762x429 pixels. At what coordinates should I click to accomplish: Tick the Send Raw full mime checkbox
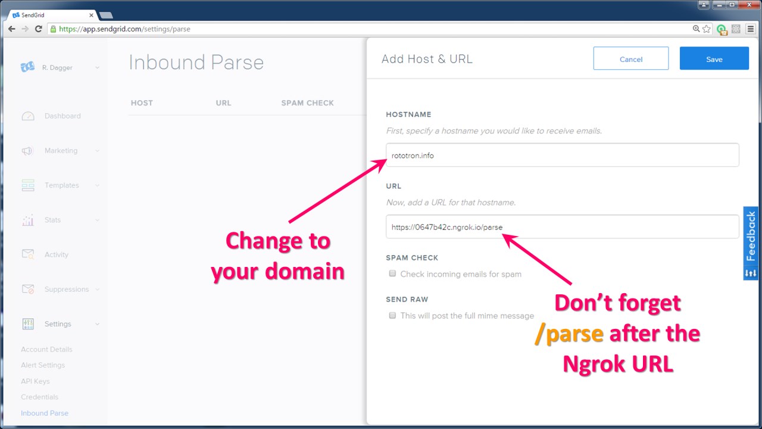point(392,315)
